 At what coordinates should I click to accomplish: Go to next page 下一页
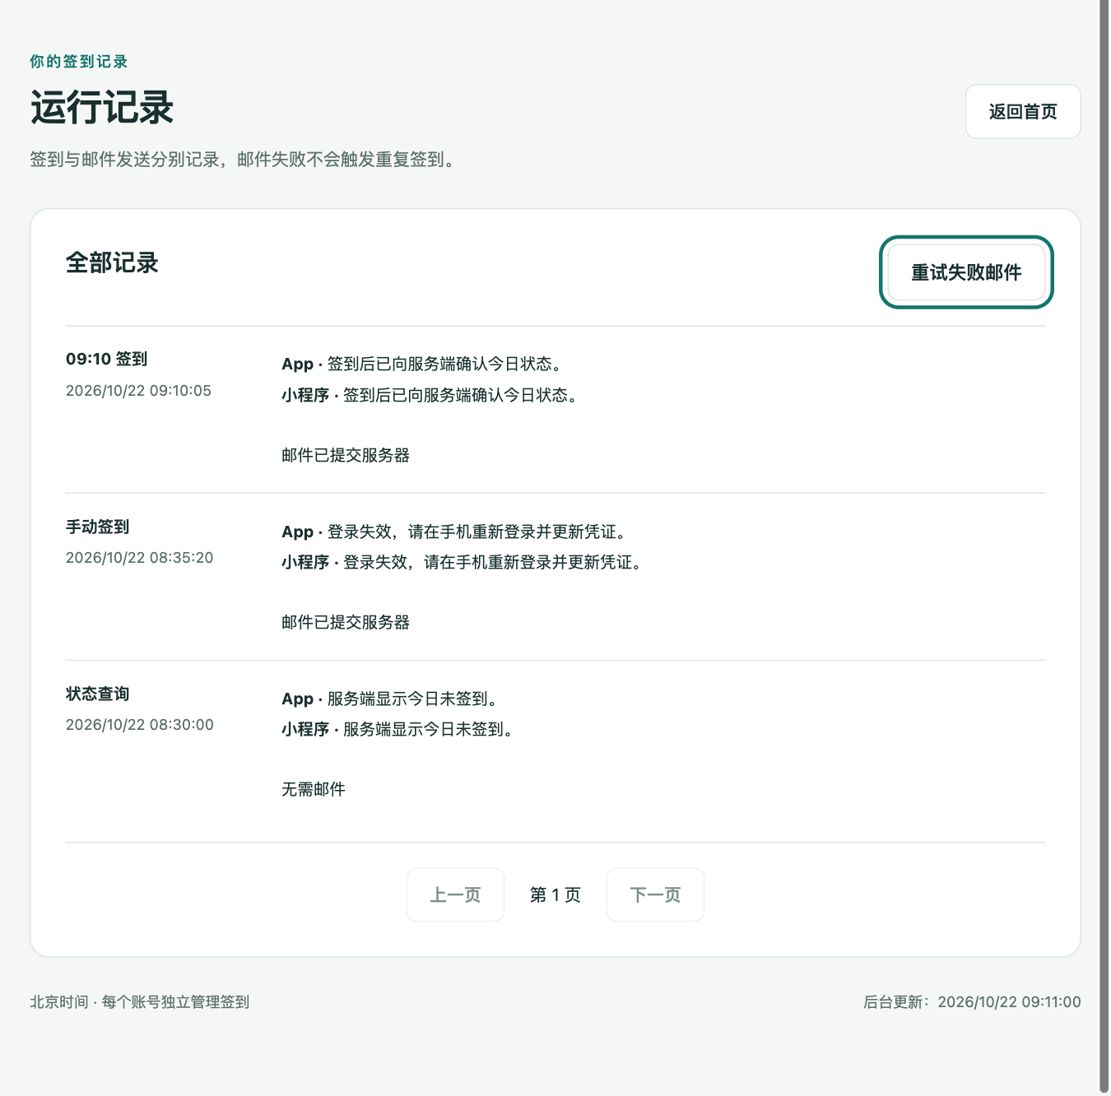point(655,894)
